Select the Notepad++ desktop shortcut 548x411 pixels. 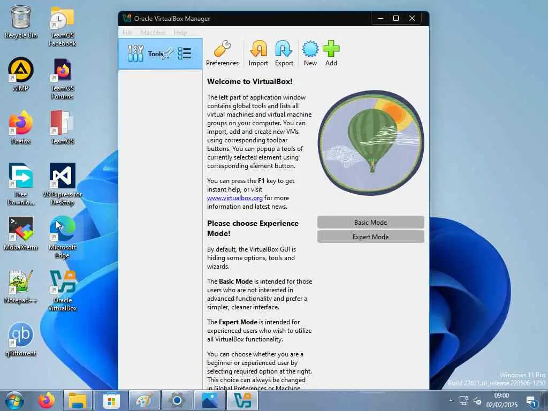click(21, 287)
